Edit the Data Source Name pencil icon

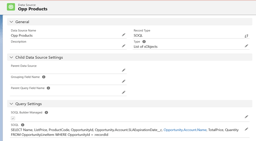click(124, 35)
